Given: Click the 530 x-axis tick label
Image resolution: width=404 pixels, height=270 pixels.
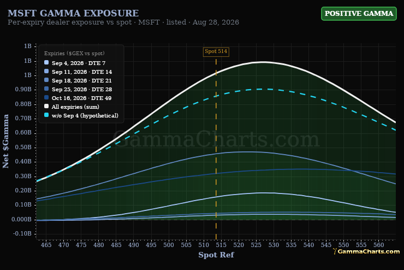Looking at the screenshot, I should click(274, 245).
